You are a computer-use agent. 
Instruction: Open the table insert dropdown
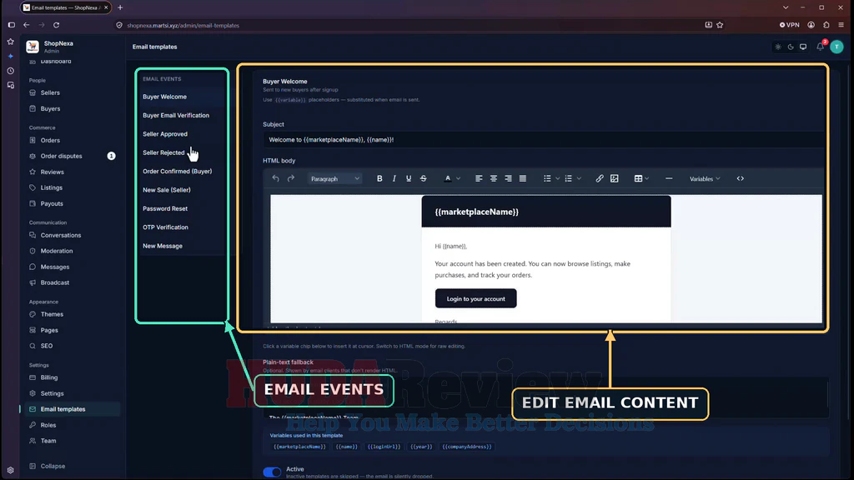click(641, 178)
